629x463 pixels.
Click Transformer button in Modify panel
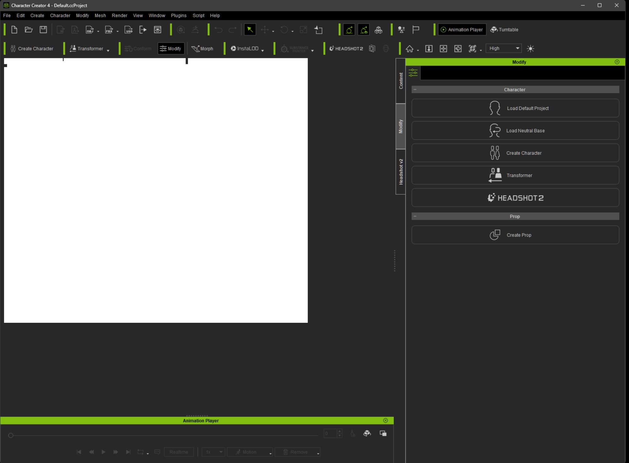[515, 175]
